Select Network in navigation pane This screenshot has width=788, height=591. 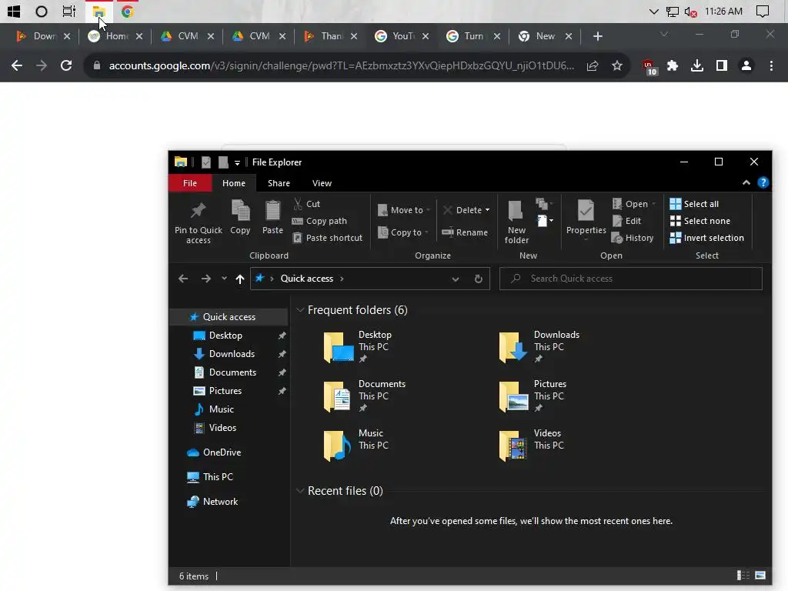click(x=220, y=502)
